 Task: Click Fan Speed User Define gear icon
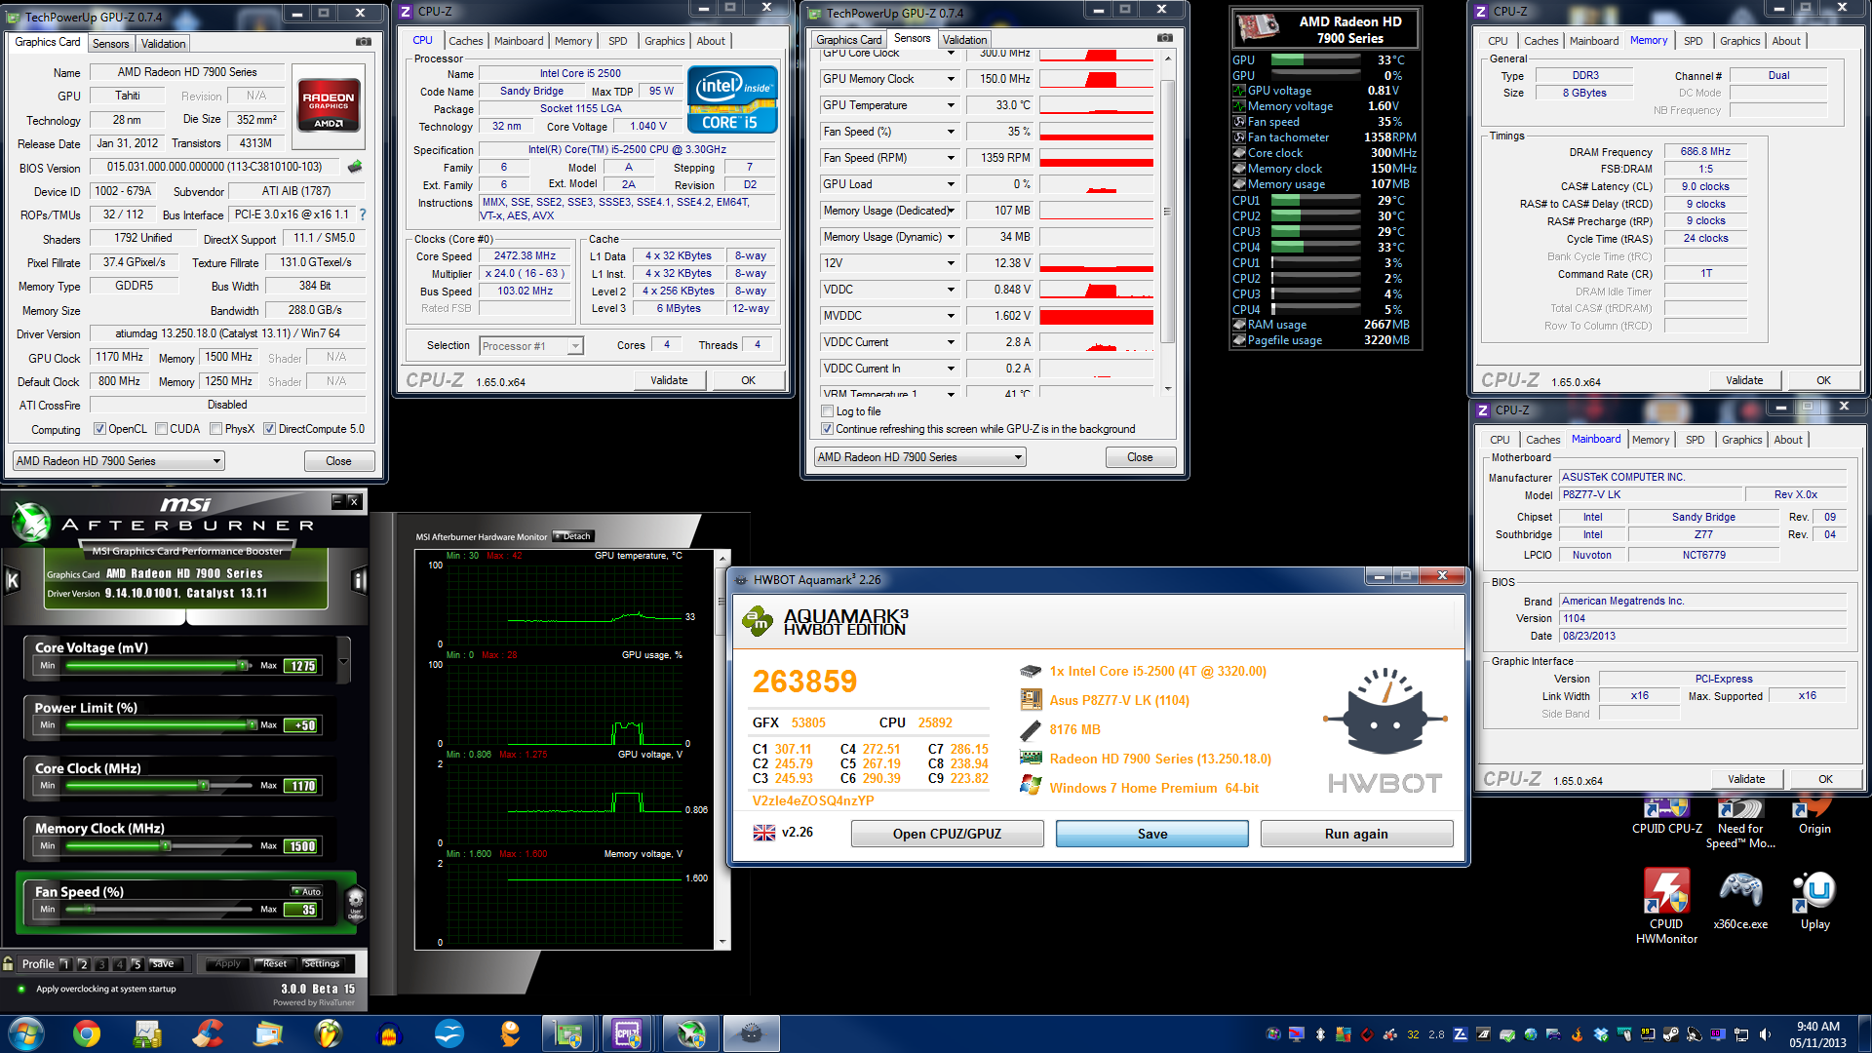[355, 903]
